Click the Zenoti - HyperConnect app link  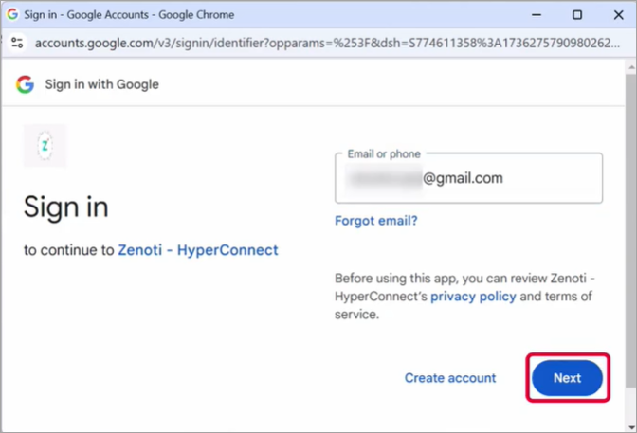(198, 250)
